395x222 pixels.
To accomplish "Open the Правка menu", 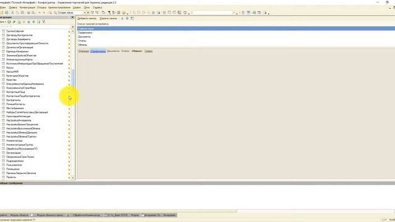I will (13, 7).
